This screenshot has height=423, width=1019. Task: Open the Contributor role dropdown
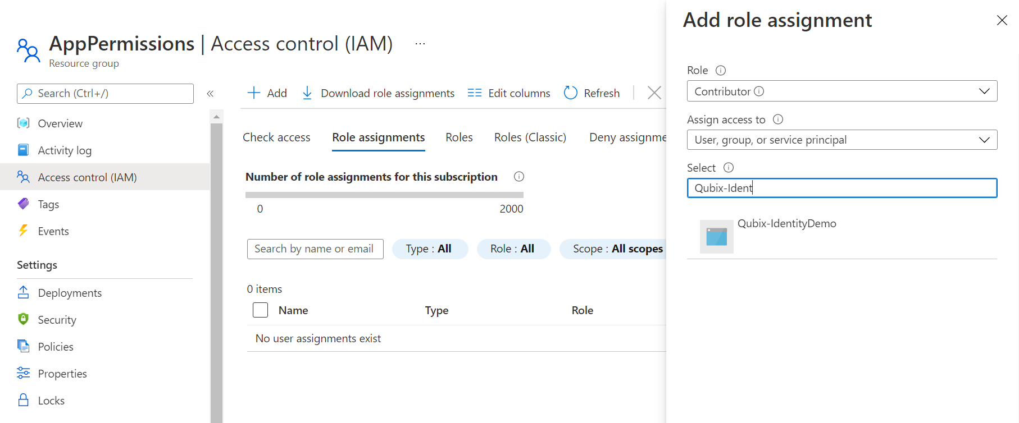842,91
